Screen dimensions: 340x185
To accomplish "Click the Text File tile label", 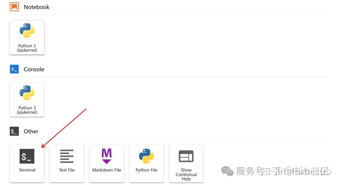I will coord(67,170).
